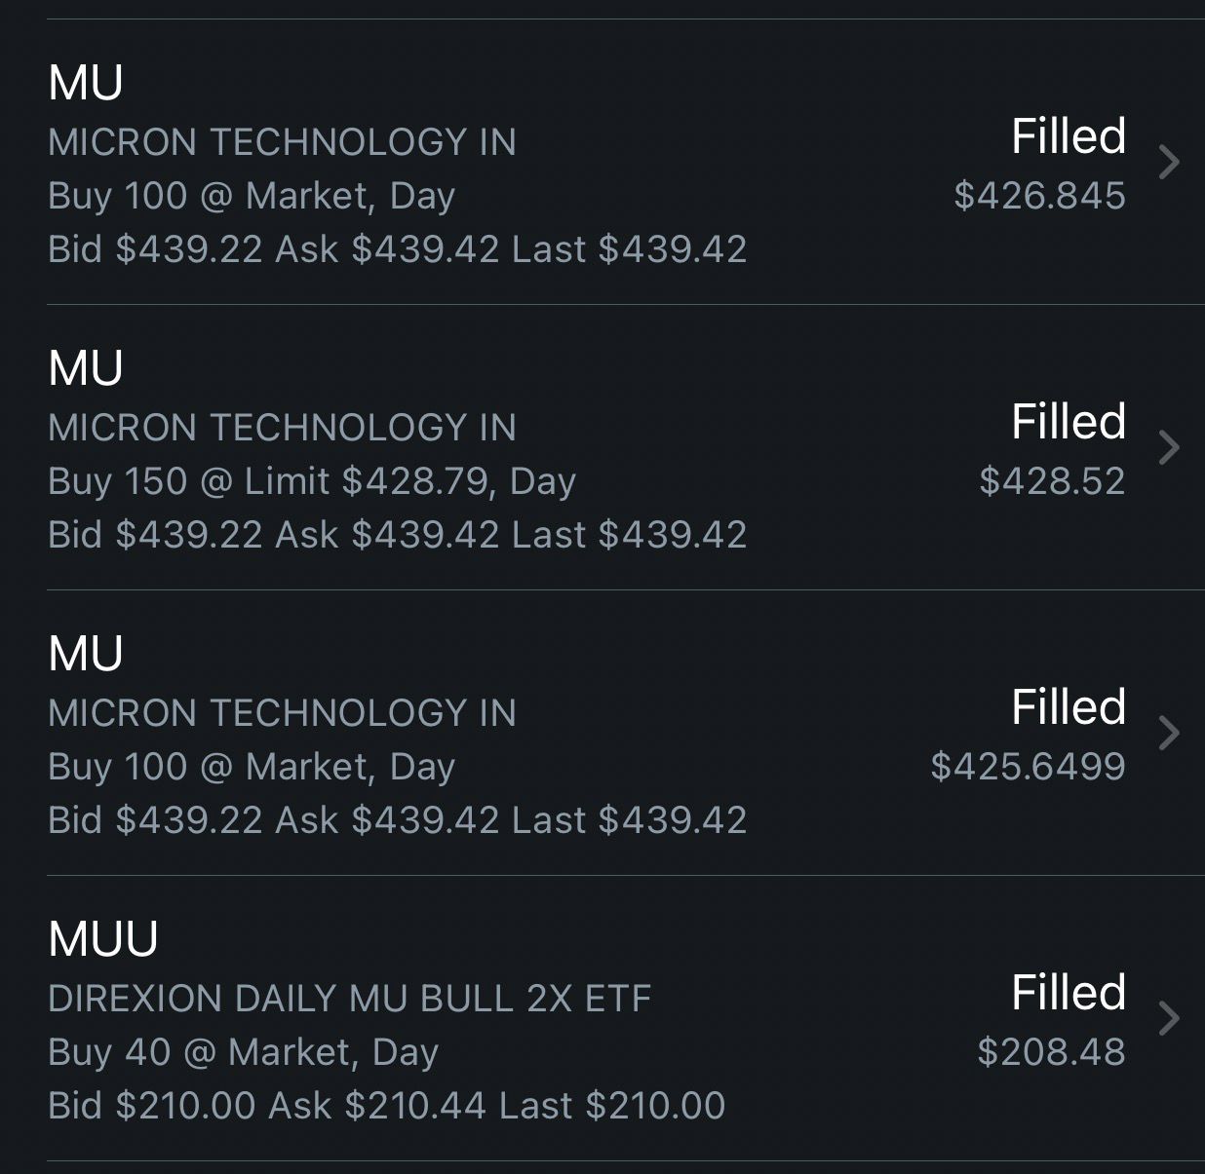1205x1174 pixels.
Task: Tap the topmost MU ticker symbol
Action: click(x=86, y=83)
